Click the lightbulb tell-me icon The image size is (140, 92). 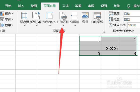point(128,6)
